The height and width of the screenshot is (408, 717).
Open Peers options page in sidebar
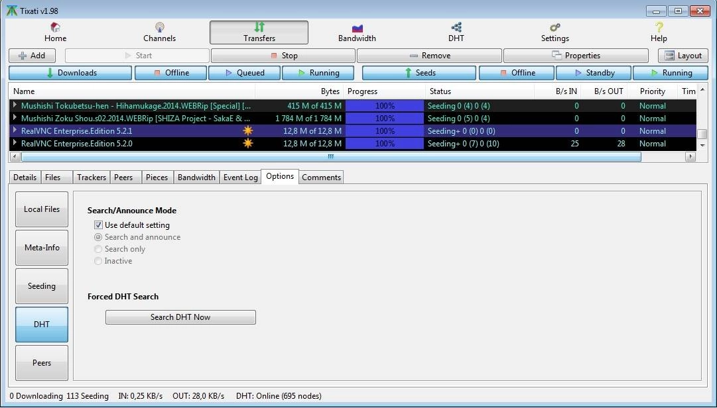click(42, 363)
